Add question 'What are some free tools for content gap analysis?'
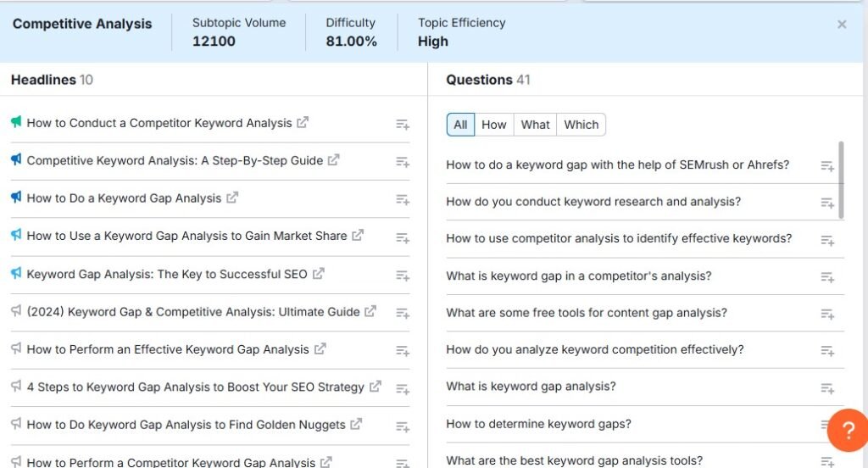This screenshot has height=468, width=868. click(x=827, y=315)
